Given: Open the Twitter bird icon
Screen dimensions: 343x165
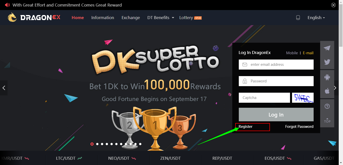Looking at the screenshot, I should [327, 62].
